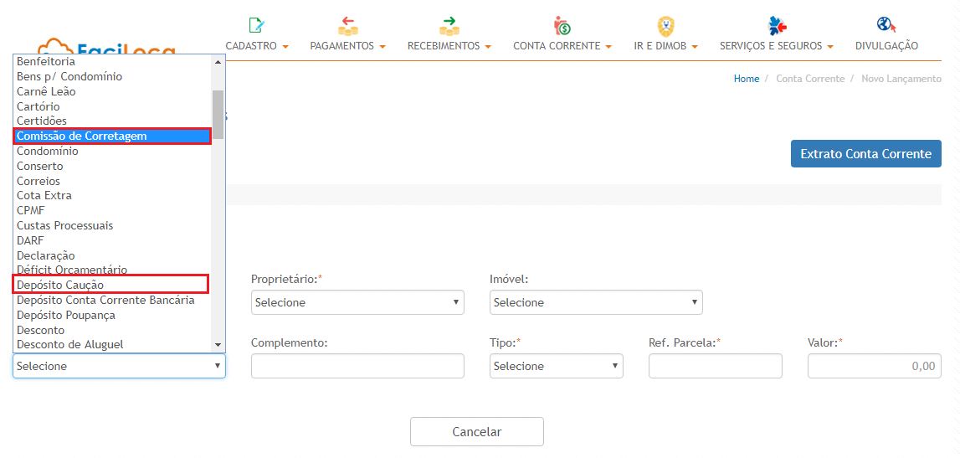Select Comissão de Corretagem from the list
The image size is (960, 458).
click(x=112, y=136)
